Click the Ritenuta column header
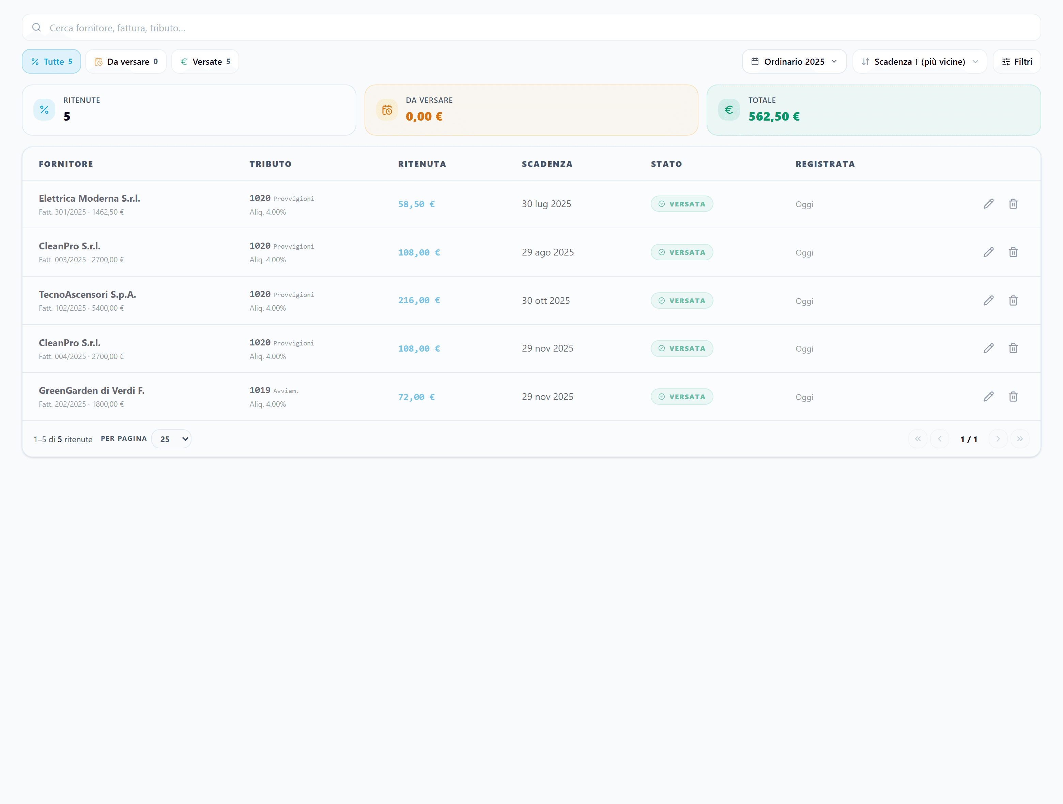 [x=422, y=164]
